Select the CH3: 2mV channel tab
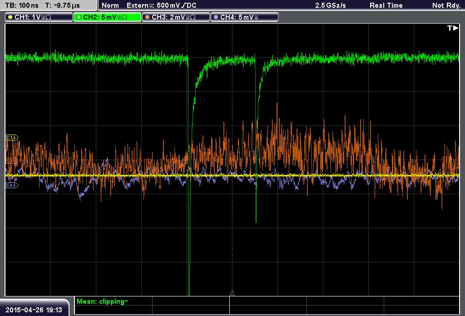 (176, 17)
